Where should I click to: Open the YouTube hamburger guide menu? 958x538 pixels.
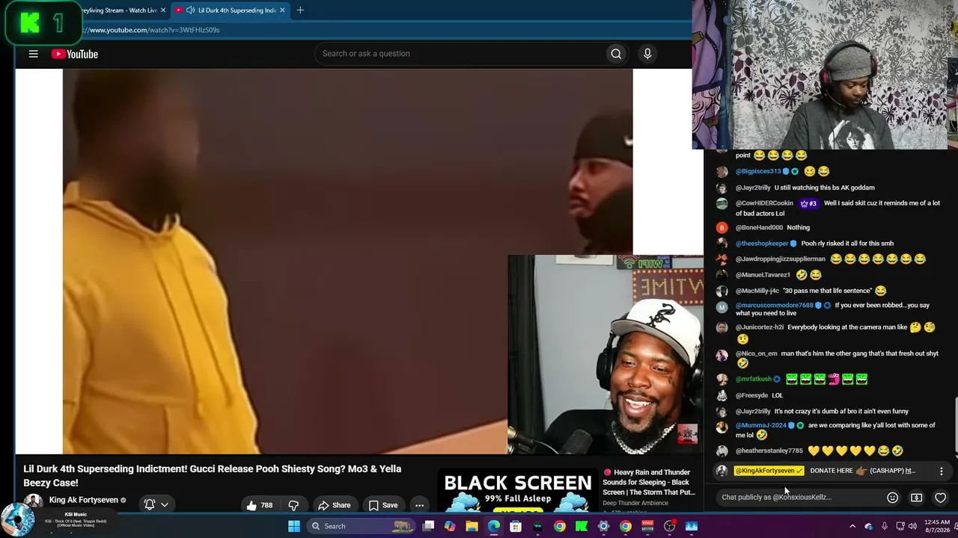tap(33, 54)
